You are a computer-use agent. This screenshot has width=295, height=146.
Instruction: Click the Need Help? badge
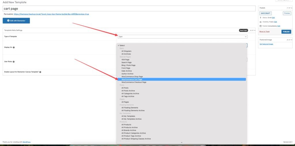[243, 30]
